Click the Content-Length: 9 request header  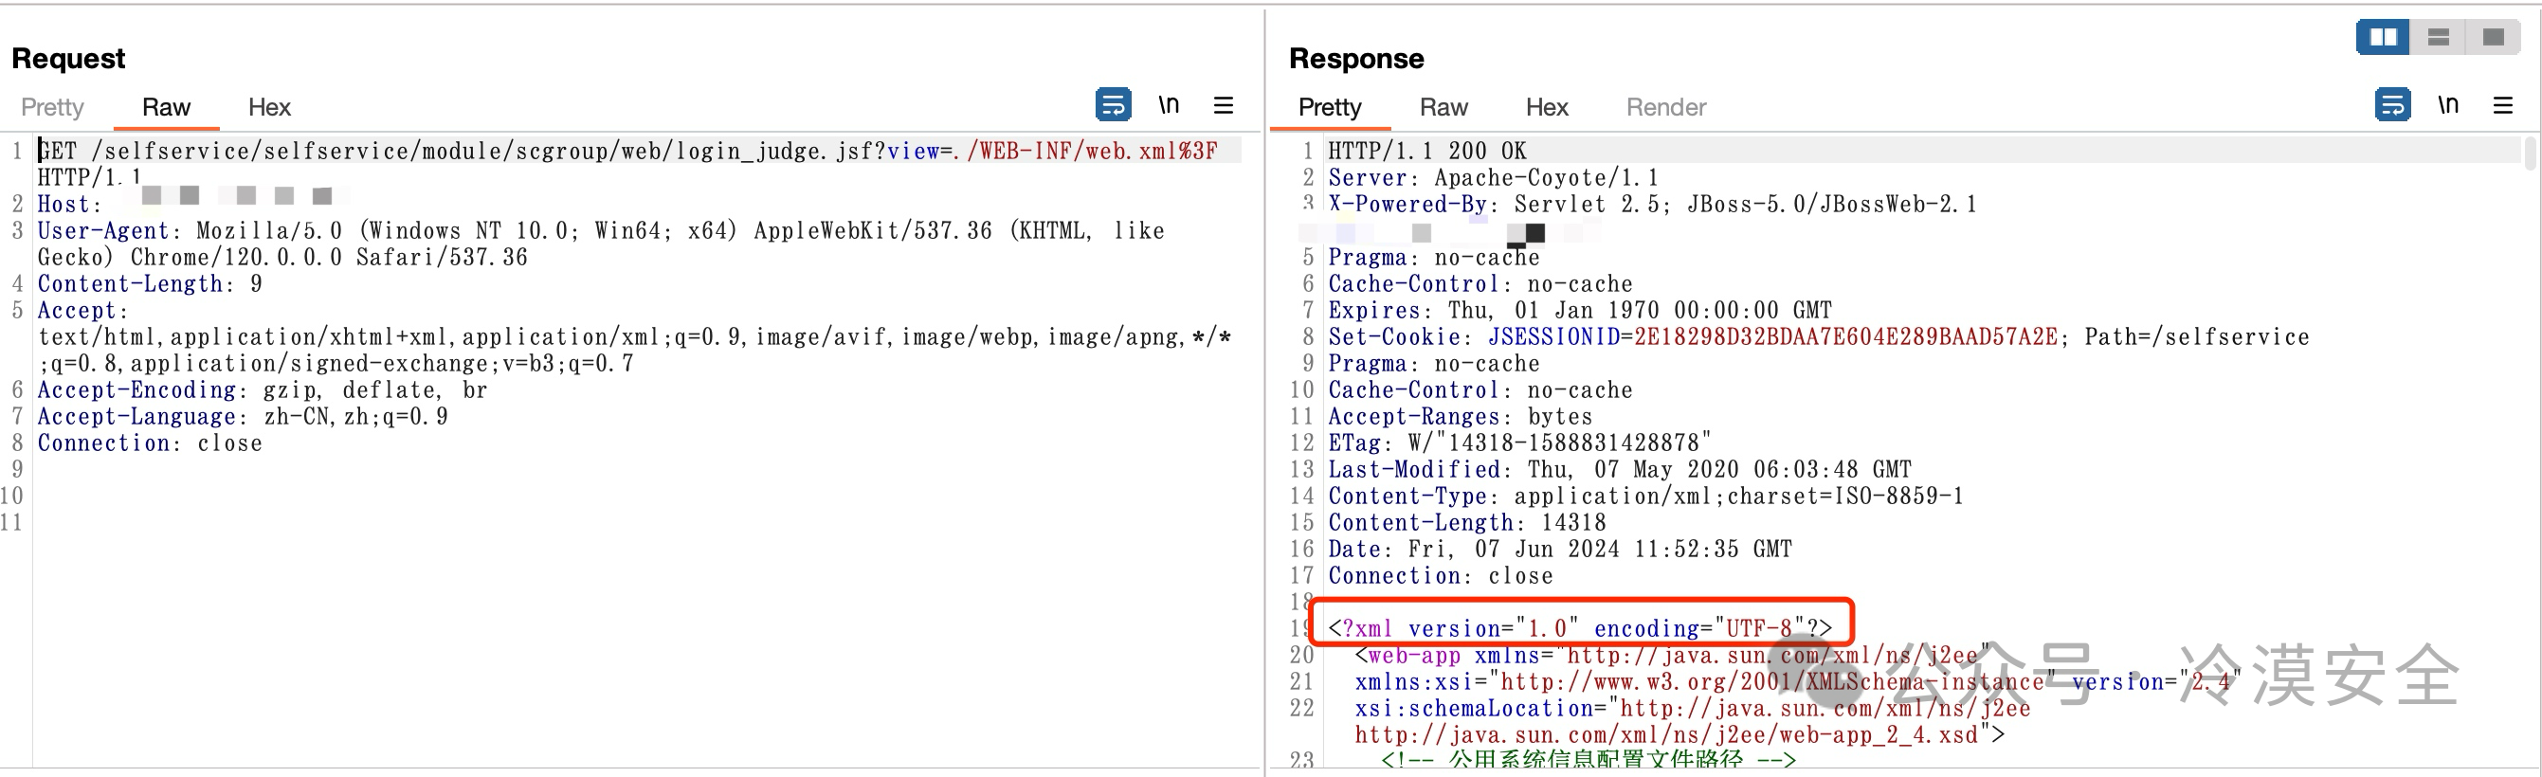(150, 284)
